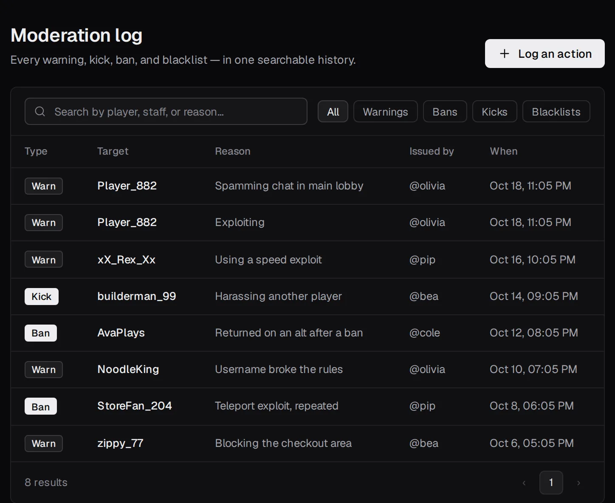Filter the log by Warnings
Viewport: 615px width, 503px height.
385,111
